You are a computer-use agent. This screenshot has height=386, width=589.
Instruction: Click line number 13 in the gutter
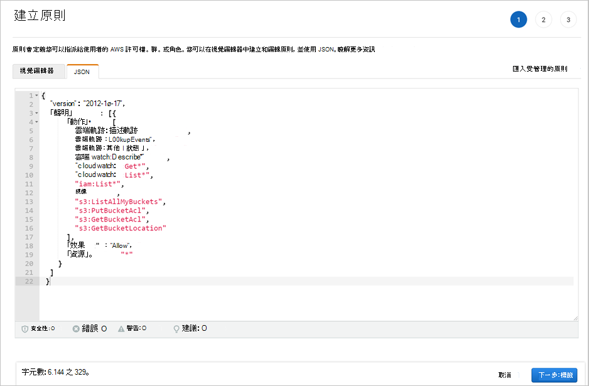click(x=28, y=201)
